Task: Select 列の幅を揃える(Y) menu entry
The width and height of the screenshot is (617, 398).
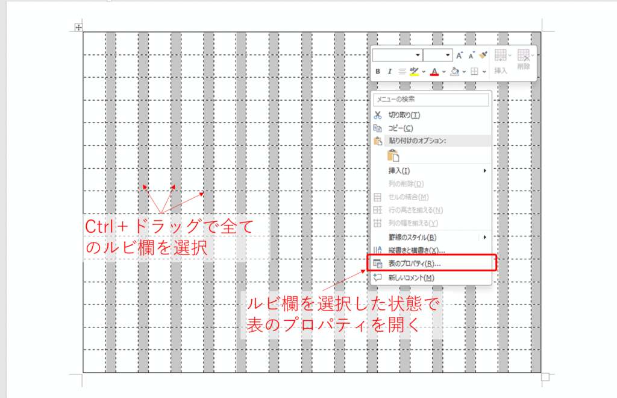Action: [431, 223]
